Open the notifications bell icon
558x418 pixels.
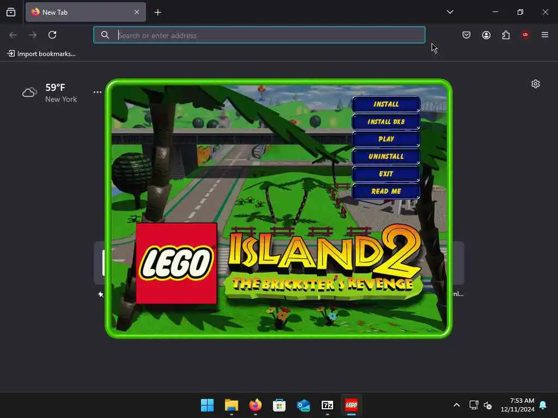[543, 405]
